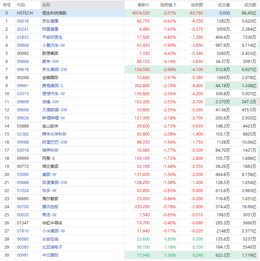Sort by 涨跌额 column header
Viewport: 260px width, 261px height.
[197, 5]
